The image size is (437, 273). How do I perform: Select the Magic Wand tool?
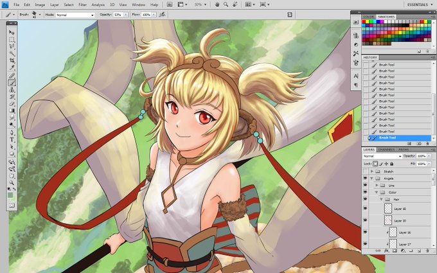click(12, 53)
